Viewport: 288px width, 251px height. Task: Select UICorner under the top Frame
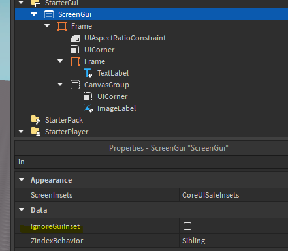(99, 50)
